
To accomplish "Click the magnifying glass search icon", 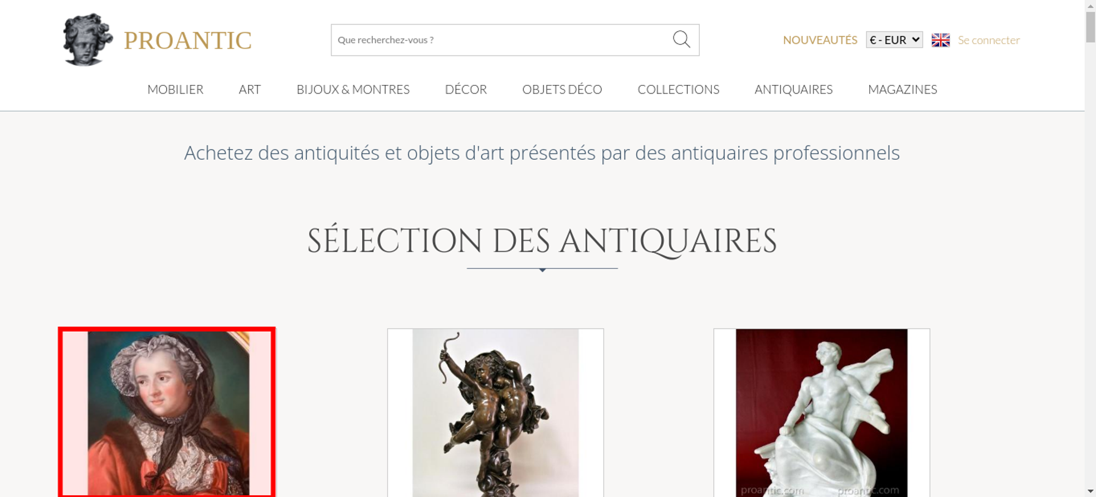I will tap(681, 39).
